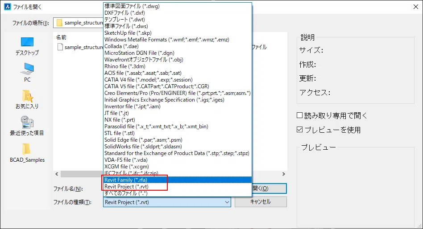Choose テンプレート (*.dwt) file type
The image size is (423, 229).
pyautogui.click(x=178, y=20)
